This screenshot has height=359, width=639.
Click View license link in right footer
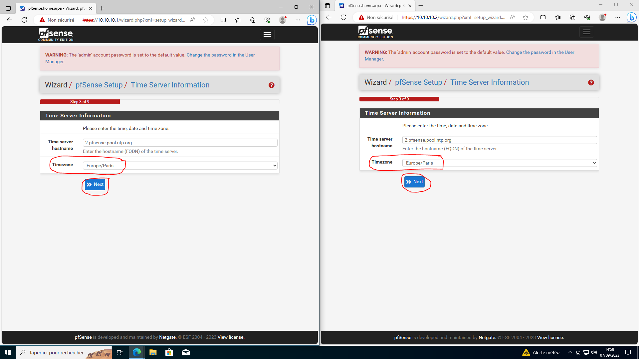(550, 337)
